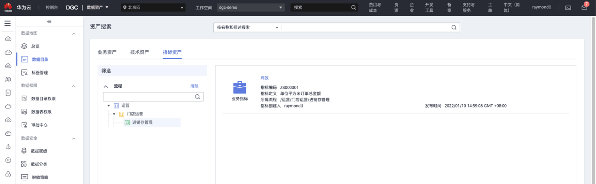
Task: Click the 运营 tree node icon
Action: [117, 106]
